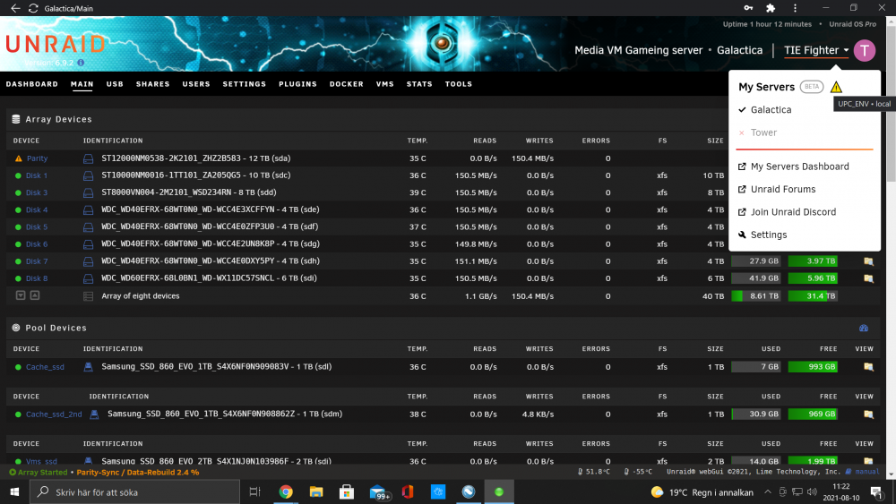Open Microsoft Store from the taskbar

coord(346,492)
